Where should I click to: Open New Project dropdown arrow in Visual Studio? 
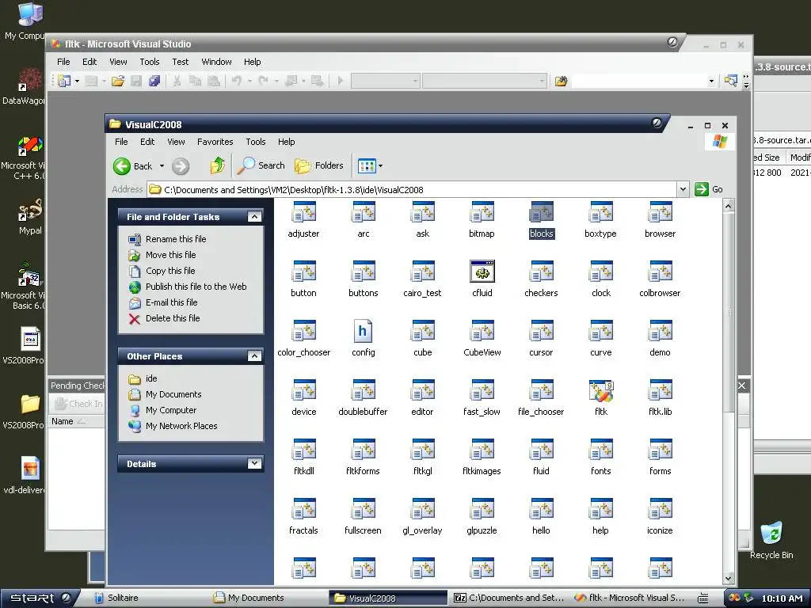click(77, 81)
